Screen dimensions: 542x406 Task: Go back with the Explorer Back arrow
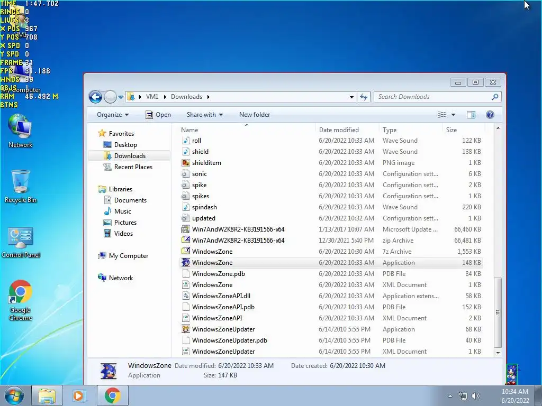click(95, 97)
